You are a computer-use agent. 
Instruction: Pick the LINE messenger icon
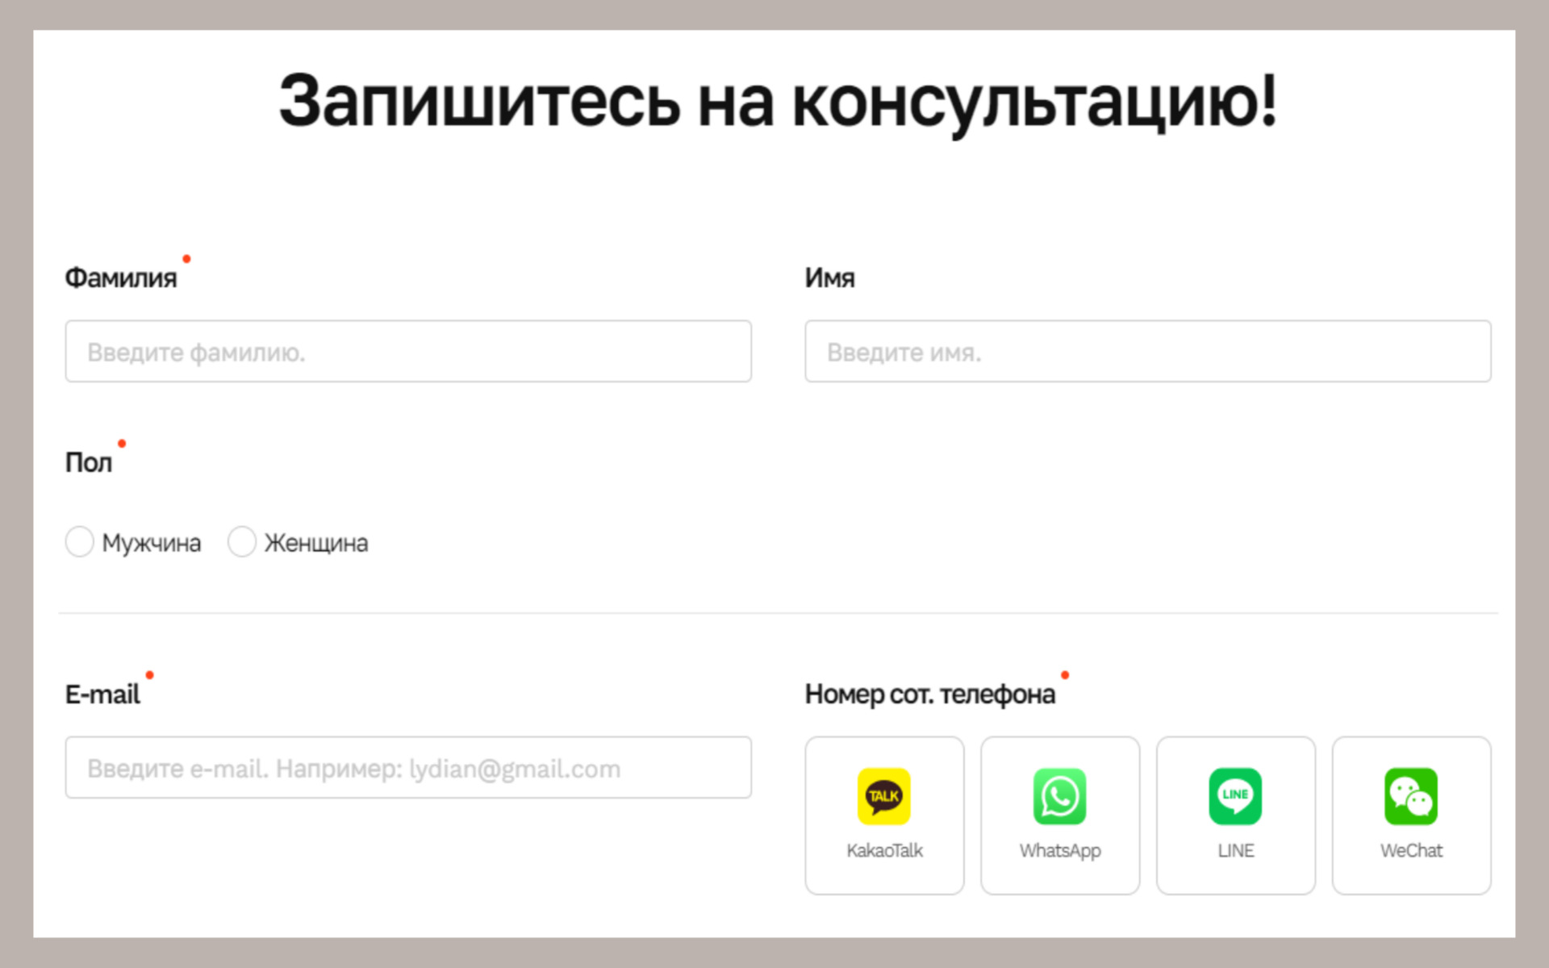click(x=1235, y=796)
